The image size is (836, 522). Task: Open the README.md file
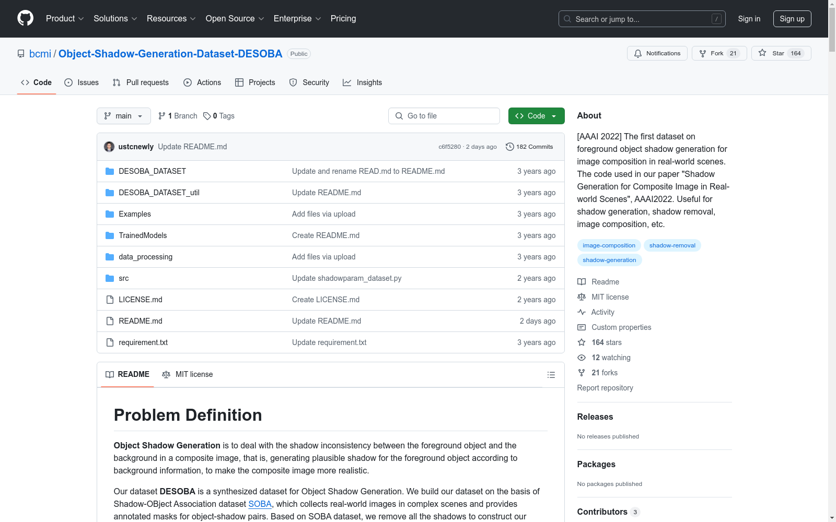coord(141,321)
